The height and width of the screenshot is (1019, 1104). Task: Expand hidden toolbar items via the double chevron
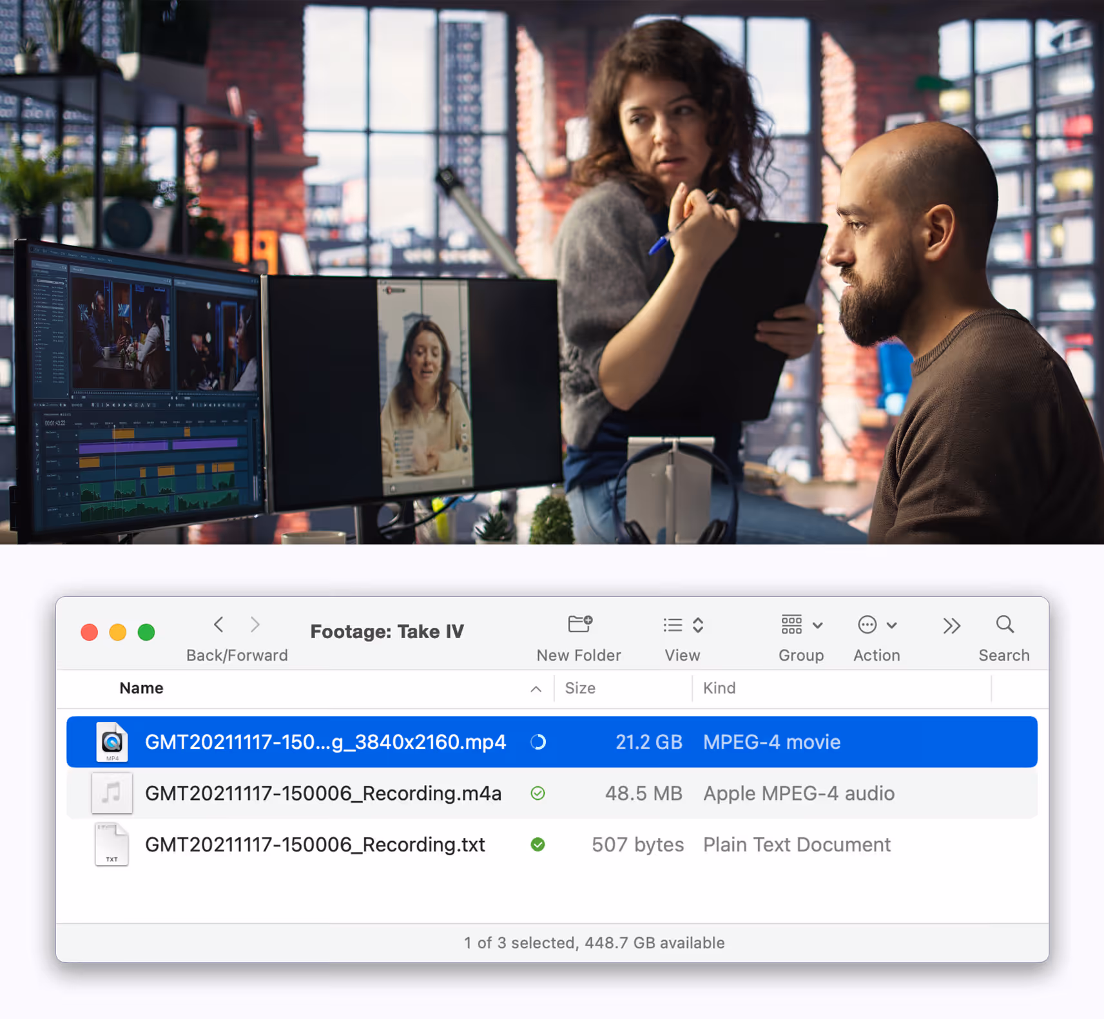pos(952,624)
